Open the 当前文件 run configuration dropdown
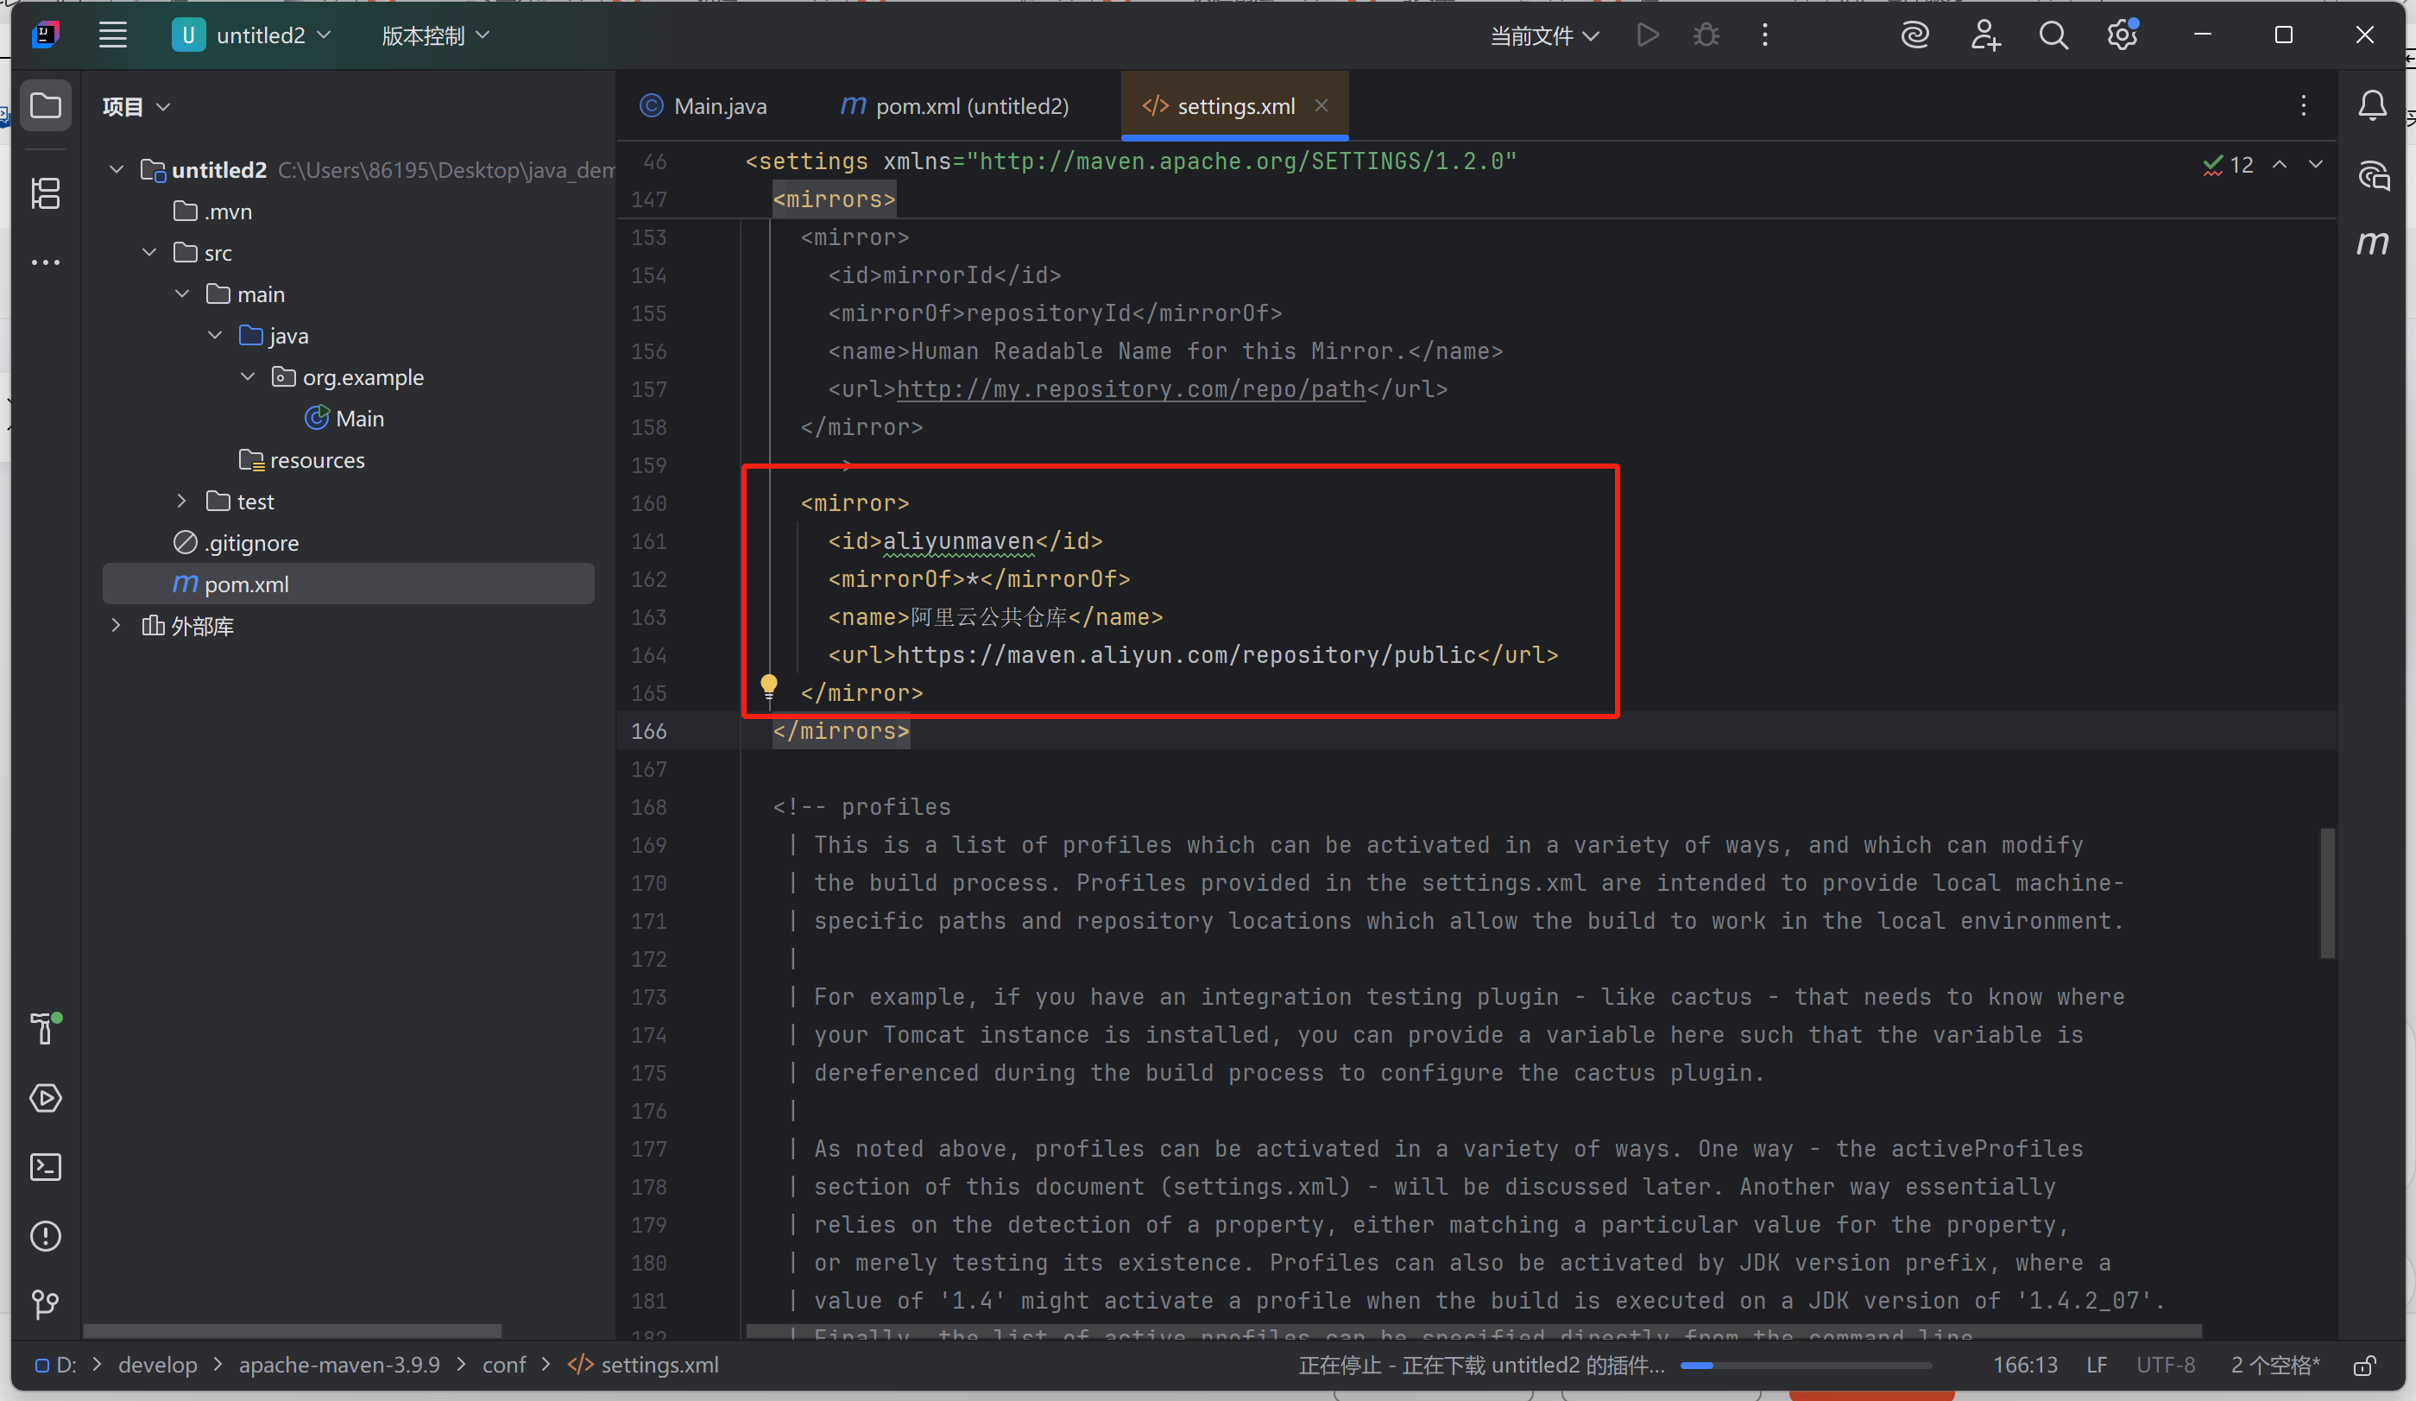 [1543, 35]
